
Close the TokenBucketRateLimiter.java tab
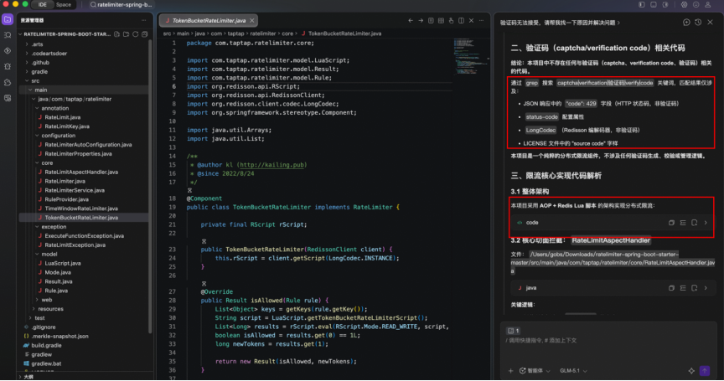point(251,21)
